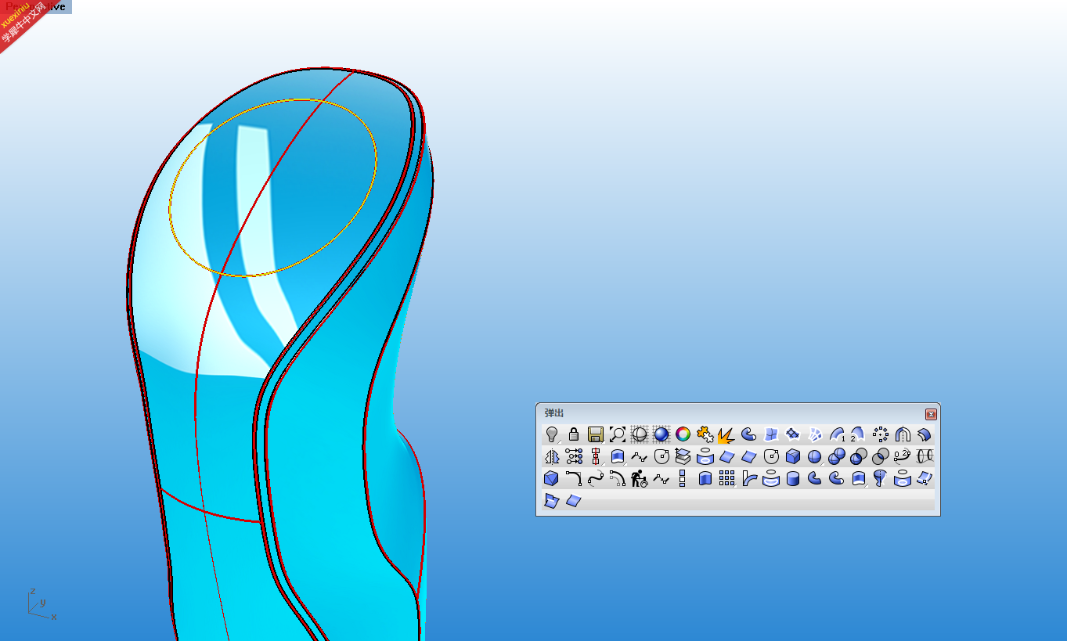Click the wireframe pipe cylinder icon

click(925, 456)
